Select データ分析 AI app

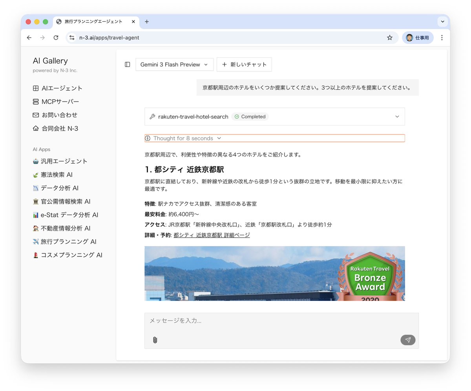point(56,188)
